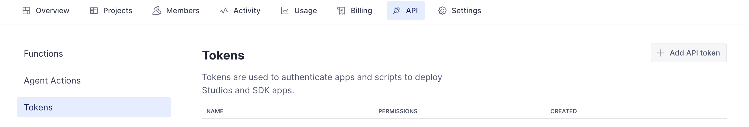Screen dimensions: 749x127
Task: Go to the Members tab
Action: (x=176, y=11)
